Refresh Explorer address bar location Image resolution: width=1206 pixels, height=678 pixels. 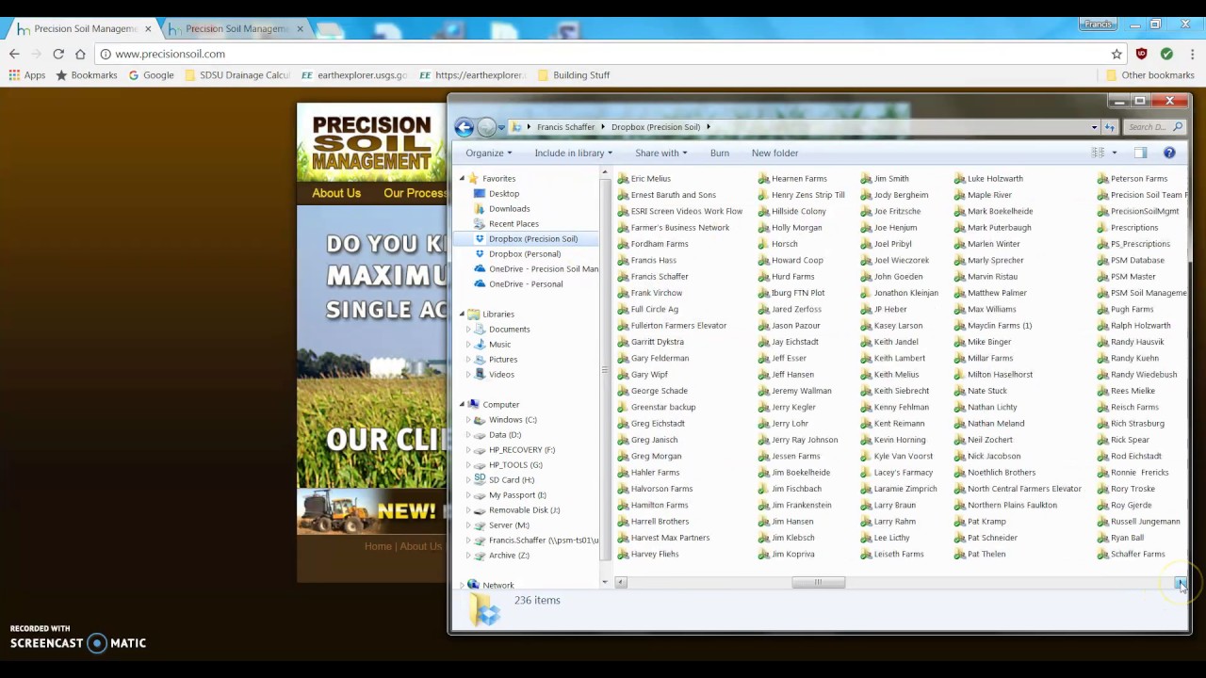tap(1110, 127)
